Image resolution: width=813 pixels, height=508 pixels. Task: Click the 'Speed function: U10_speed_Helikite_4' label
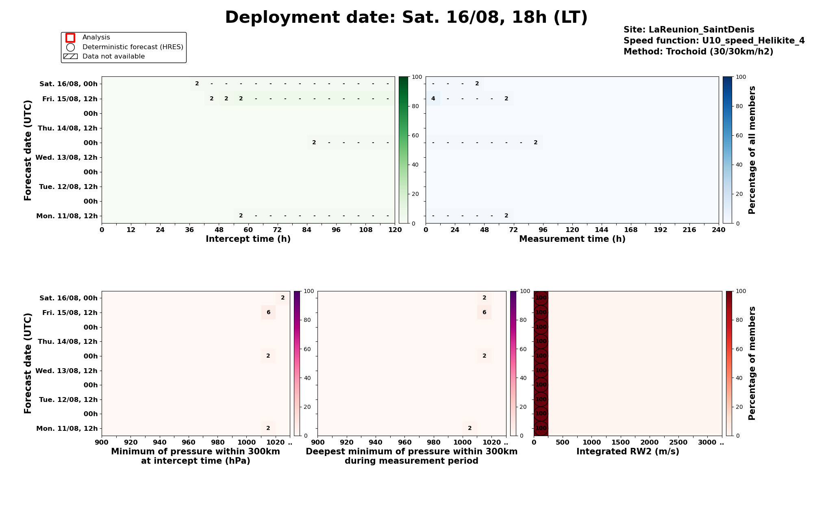(714, 41)
